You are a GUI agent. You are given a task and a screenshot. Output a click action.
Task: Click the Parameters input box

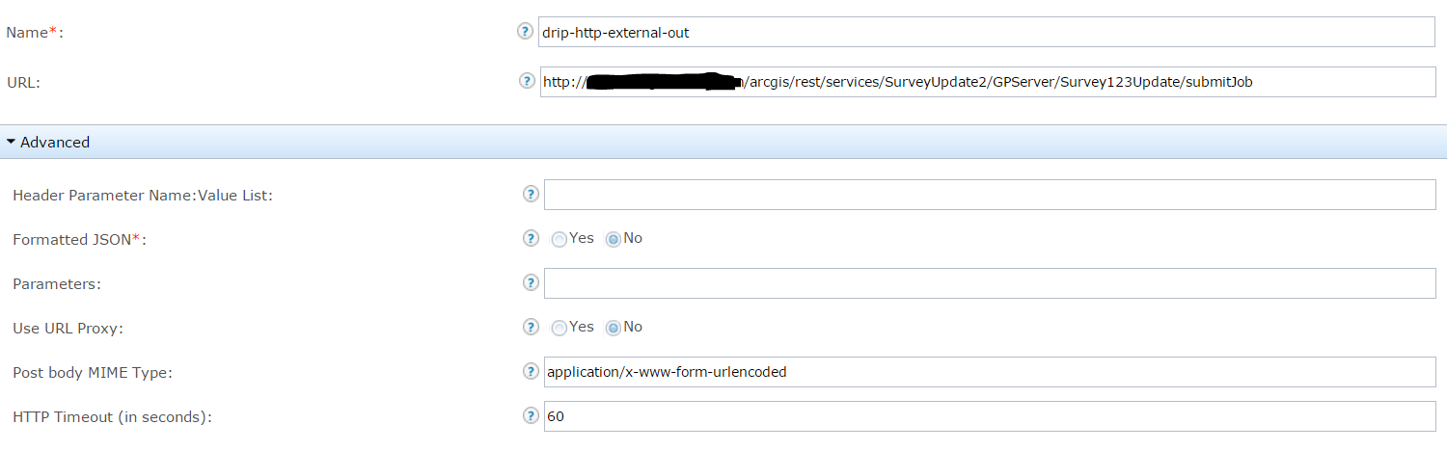tap(990, 283)
